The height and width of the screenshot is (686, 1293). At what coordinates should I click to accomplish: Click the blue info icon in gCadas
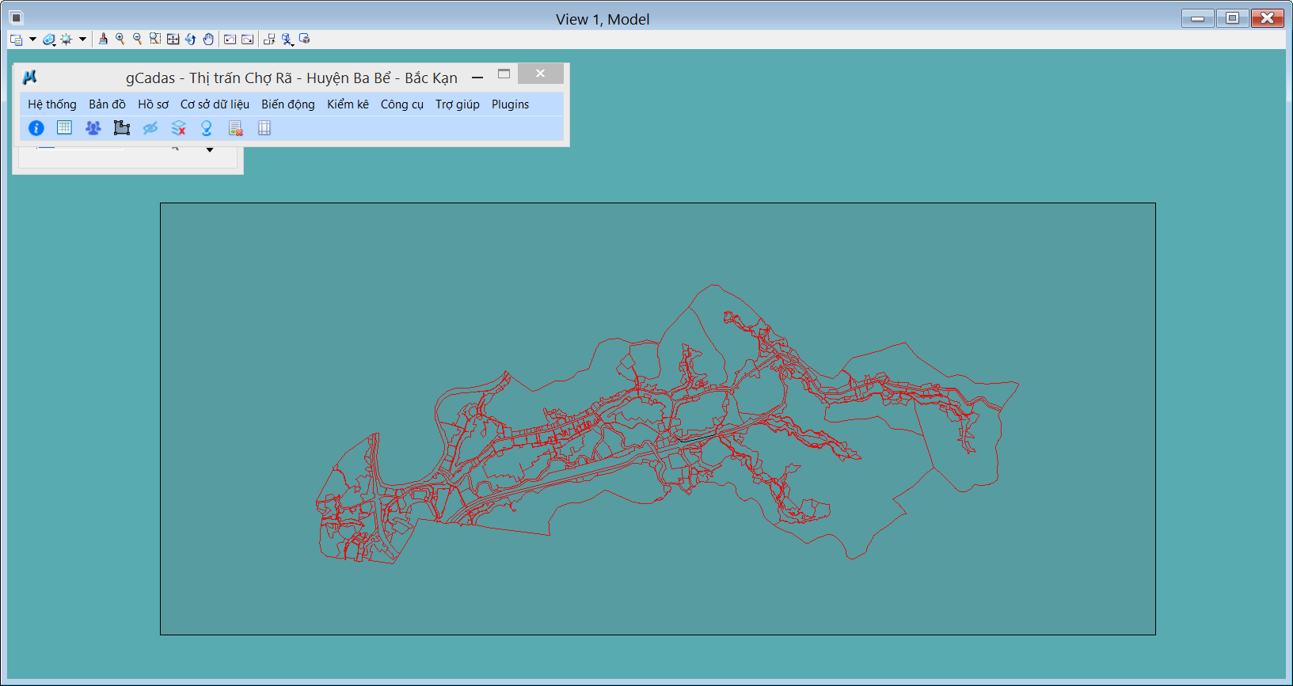[x=36, y=128]
